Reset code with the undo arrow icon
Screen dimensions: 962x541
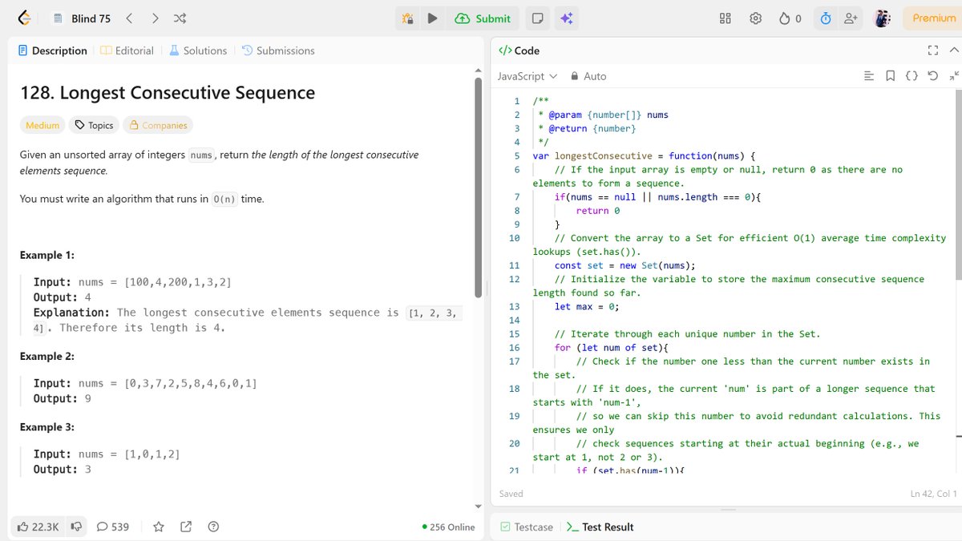(x=932, y=76)
